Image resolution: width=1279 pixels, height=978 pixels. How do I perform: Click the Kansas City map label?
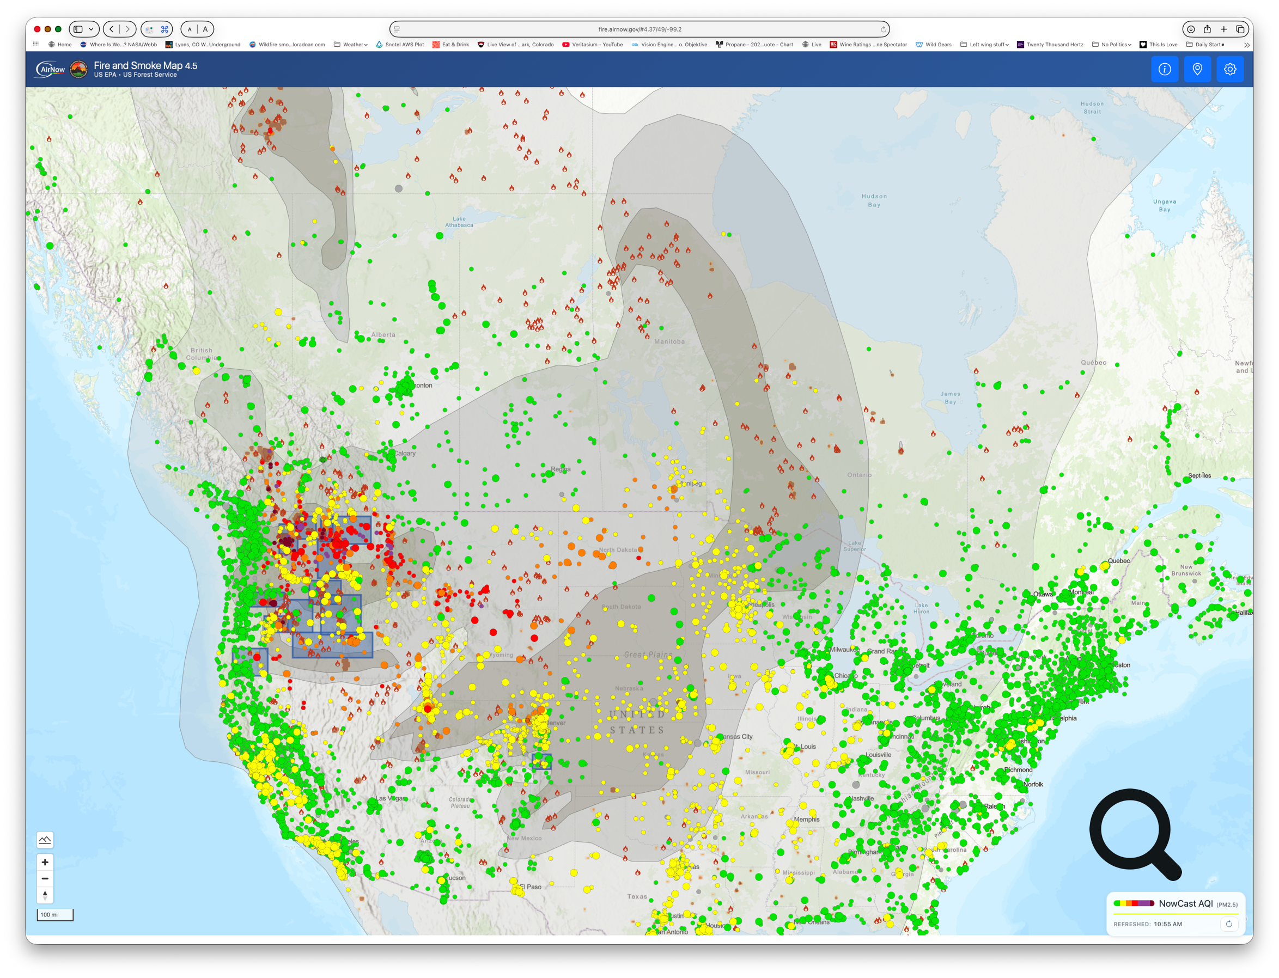point(736,736)
